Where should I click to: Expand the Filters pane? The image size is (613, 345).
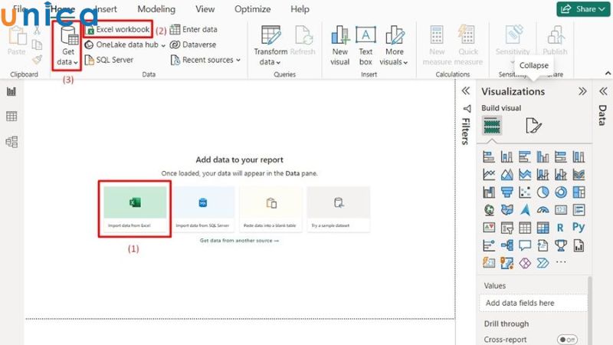tap(465, 91)
